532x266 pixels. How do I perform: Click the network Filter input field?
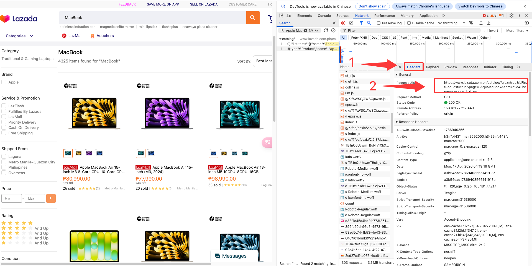click(x=411, y=30)
